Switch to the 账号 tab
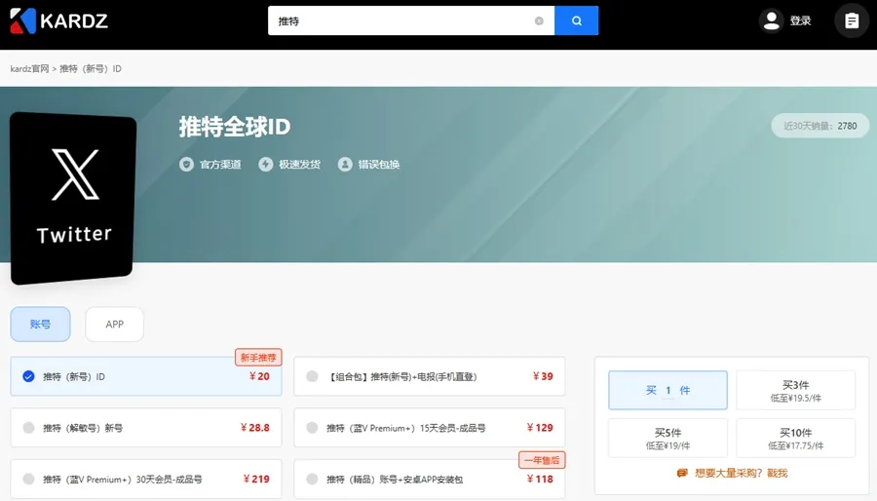This screenshot has height=501, width=877. [40, 325]
